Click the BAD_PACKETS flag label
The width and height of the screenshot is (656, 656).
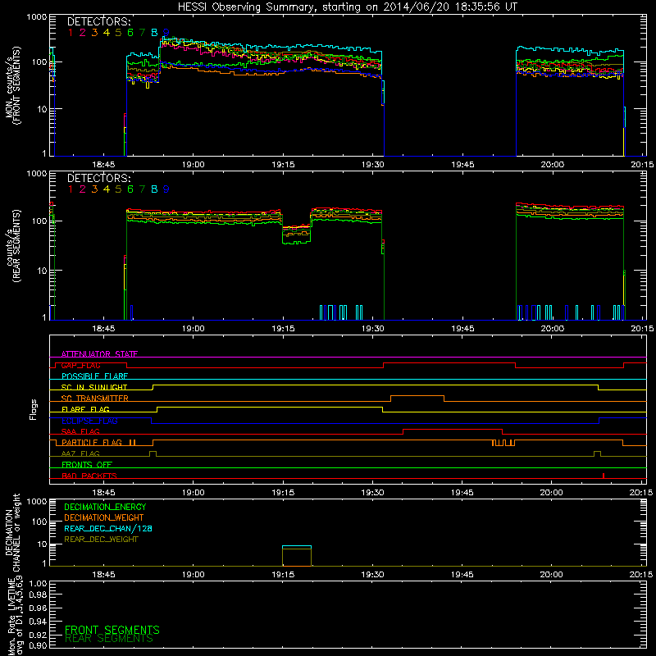[89, 476]
